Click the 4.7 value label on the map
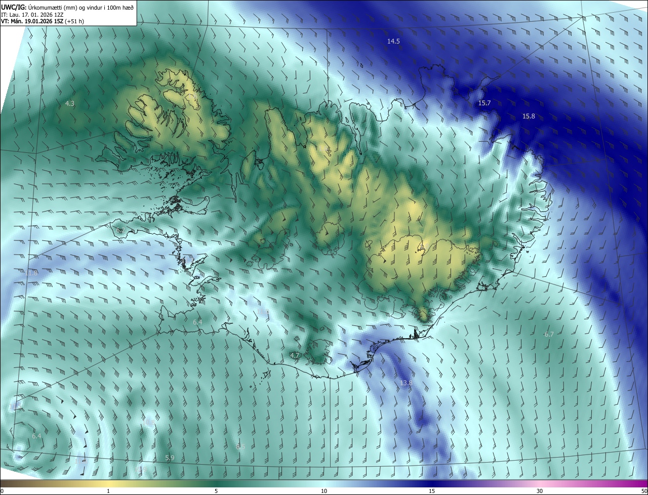The image size is (648, 495). point(295,356)
